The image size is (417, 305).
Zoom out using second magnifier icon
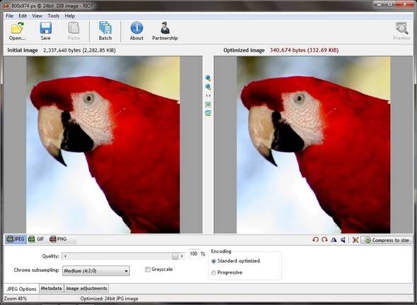208,87
